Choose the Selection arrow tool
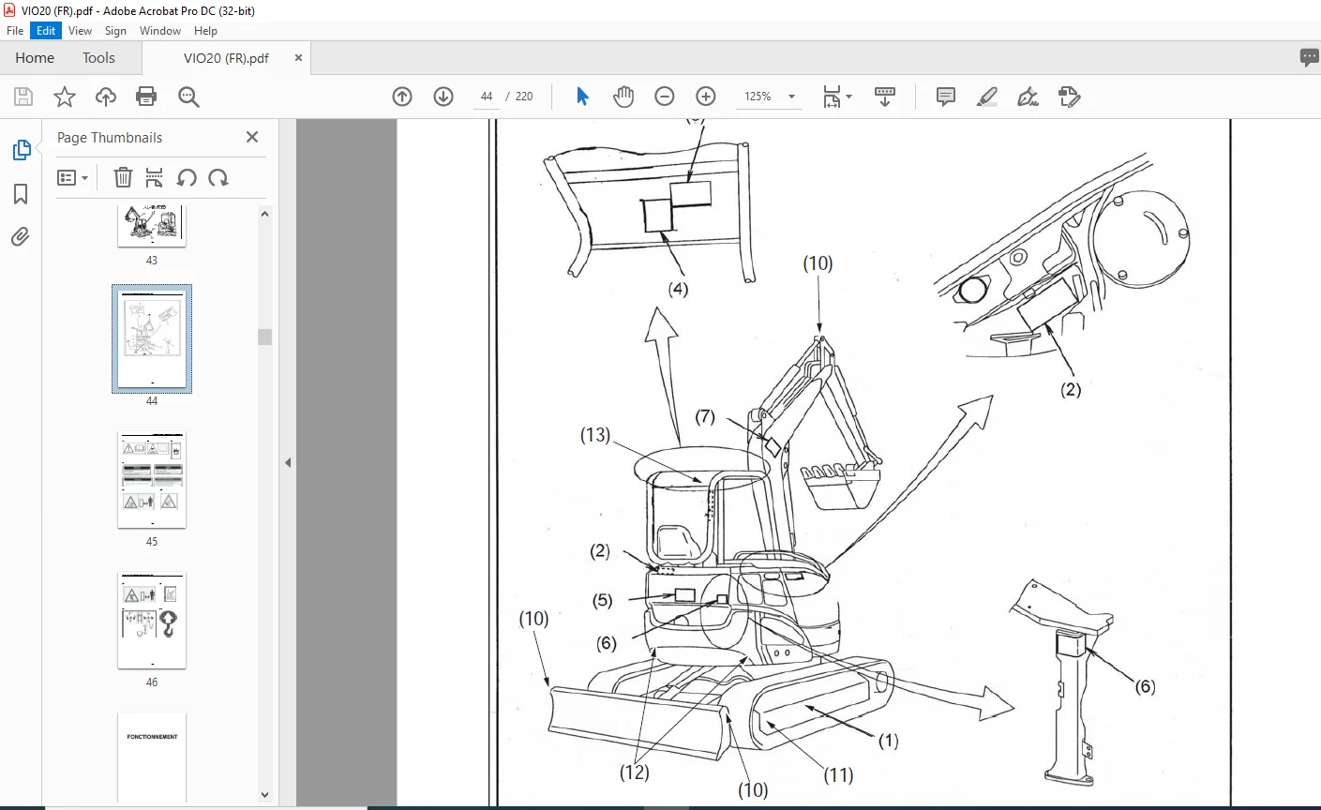Screen dimensions: 1321x810 coord(582,97)
